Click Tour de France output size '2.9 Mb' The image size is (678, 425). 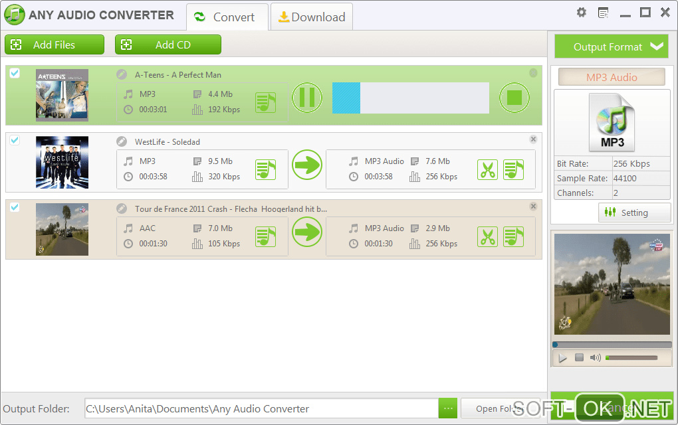(437, 228)
